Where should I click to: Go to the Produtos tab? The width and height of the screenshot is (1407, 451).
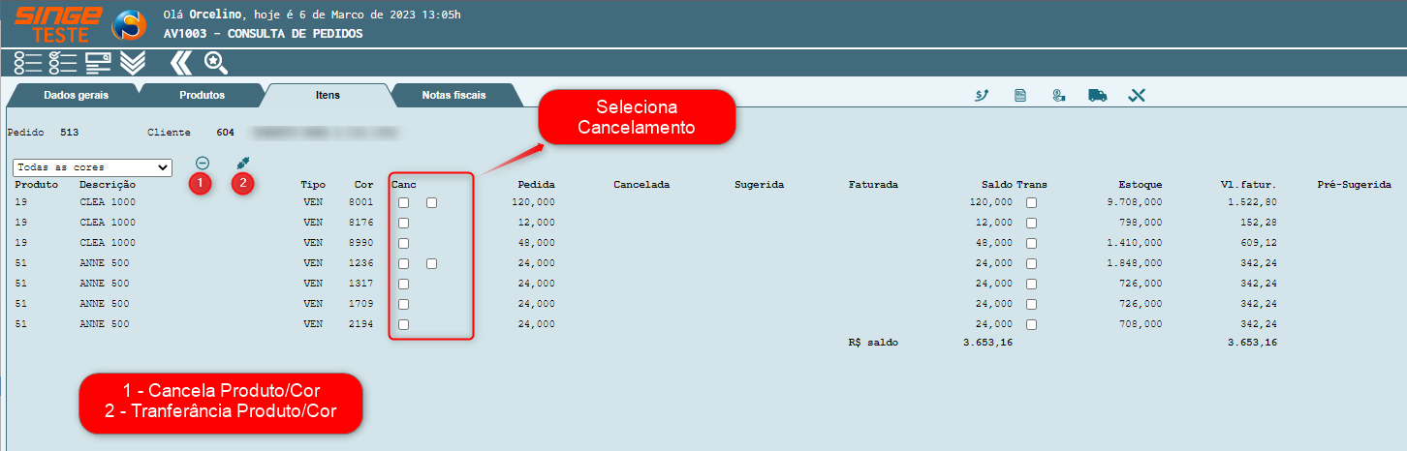(x=202, y=96)
